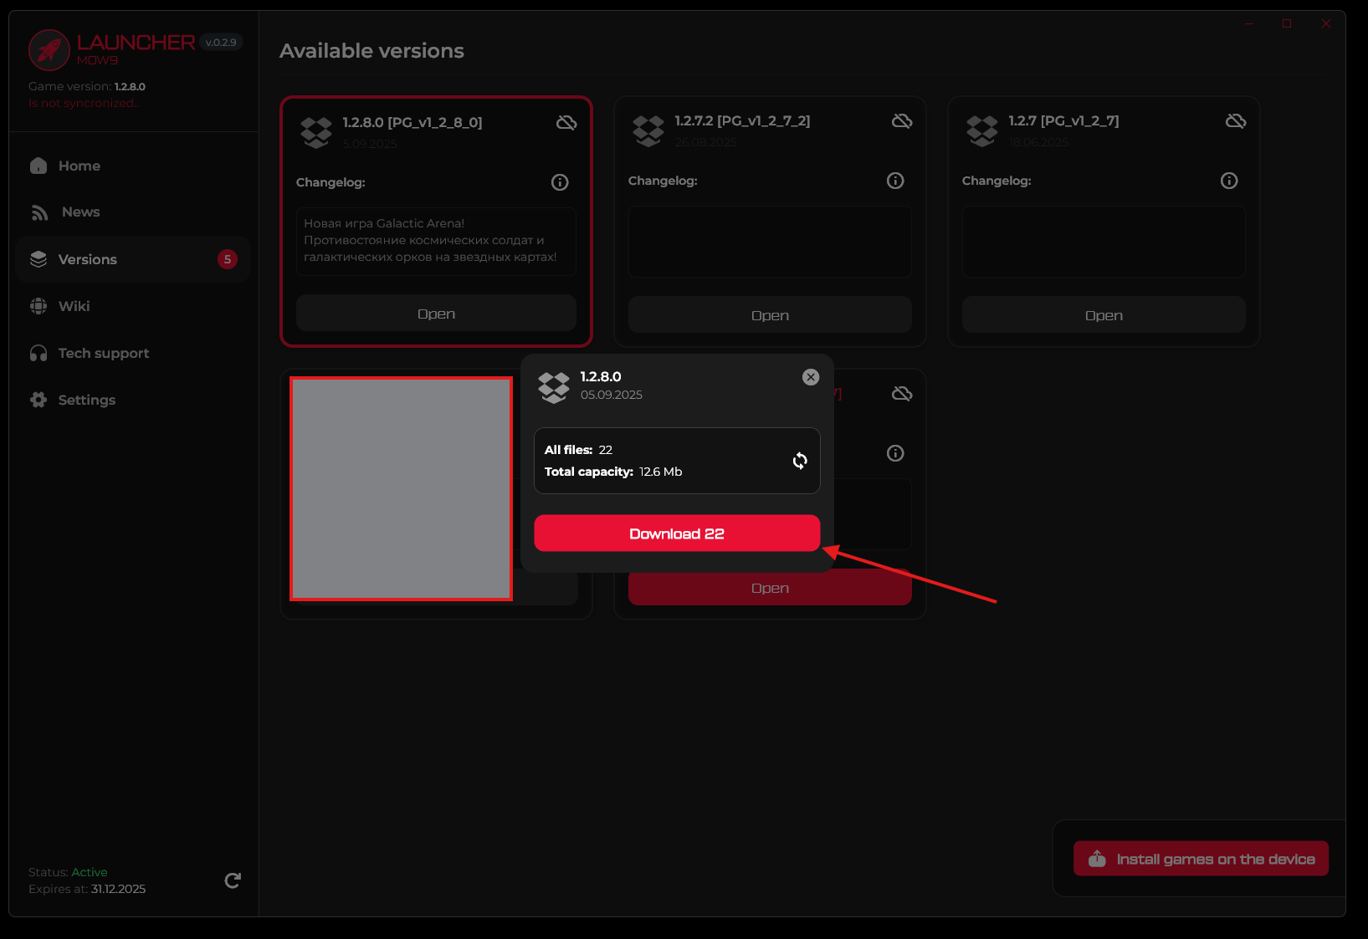
Task: Open the Home page from sidebar
Action: [x=79, y=166]
